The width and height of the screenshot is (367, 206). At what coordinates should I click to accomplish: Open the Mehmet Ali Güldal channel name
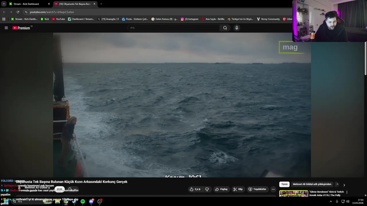coord(36,188)
